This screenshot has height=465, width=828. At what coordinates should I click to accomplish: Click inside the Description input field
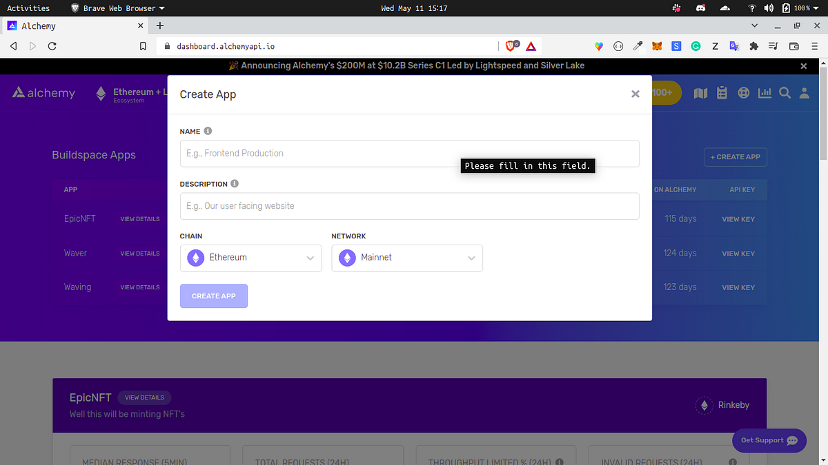click(409, 205)
